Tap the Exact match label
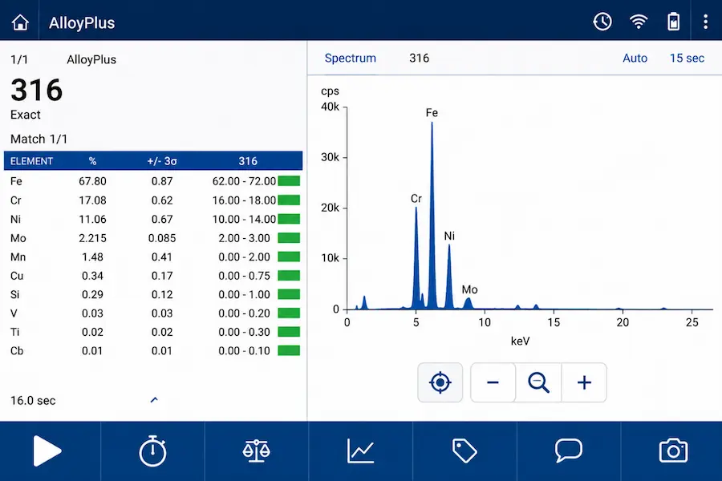 click(x=26, y=115)
